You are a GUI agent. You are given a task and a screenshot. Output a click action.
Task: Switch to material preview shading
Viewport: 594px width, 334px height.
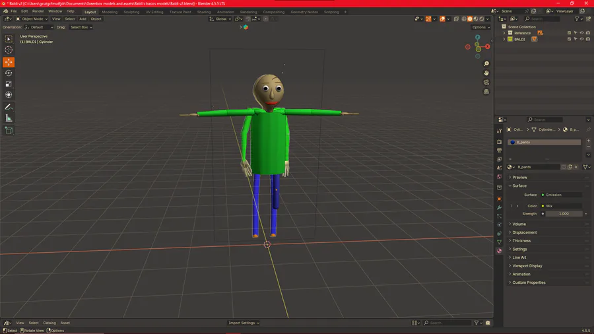point(476,19)
